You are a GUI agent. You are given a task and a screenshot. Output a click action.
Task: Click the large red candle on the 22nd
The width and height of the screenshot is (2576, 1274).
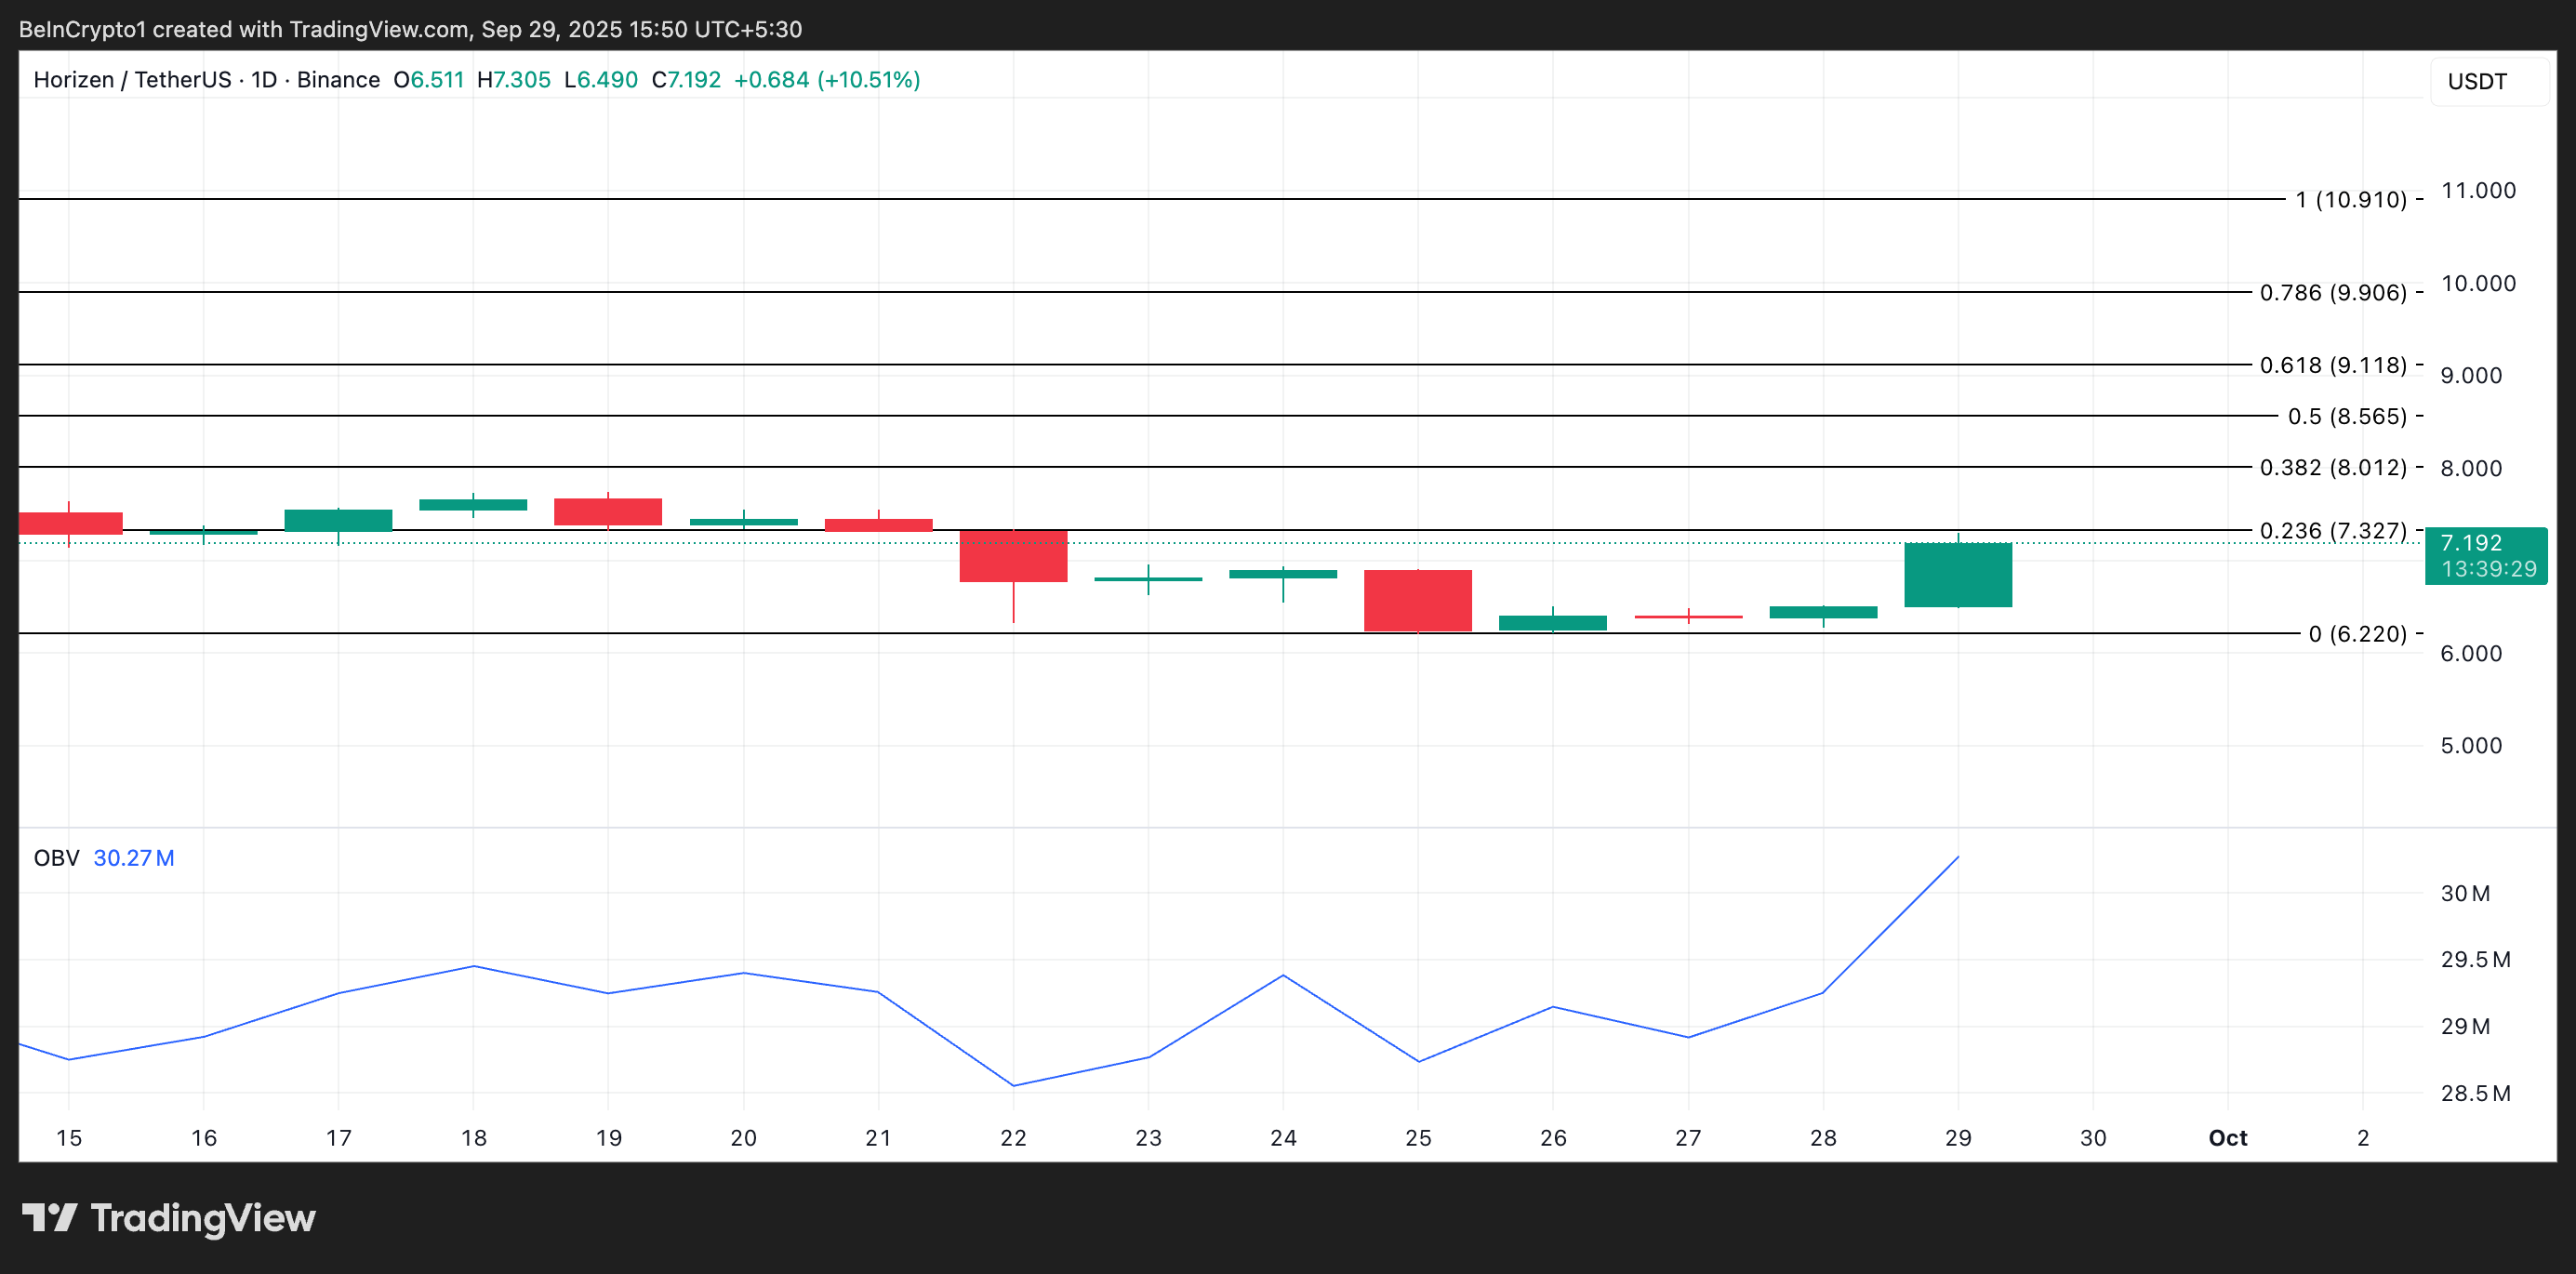[x=1013, y=556]
